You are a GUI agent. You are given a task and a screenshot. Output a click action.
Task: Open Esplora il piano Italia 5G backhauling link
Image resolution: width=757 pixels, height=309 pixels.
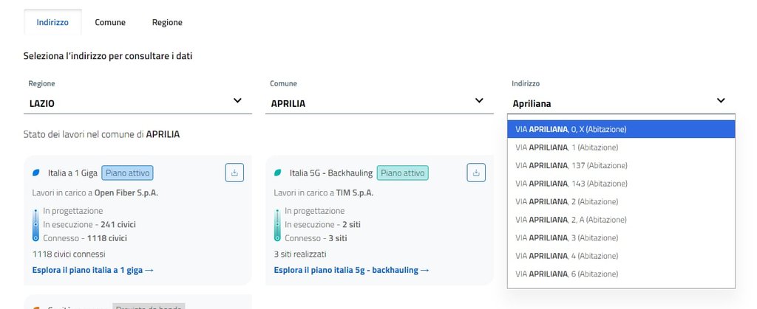pos(351,270)
